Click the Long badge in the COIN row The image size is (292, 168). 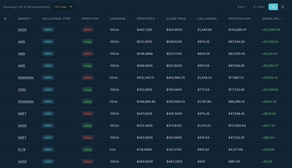click(87, 90)
